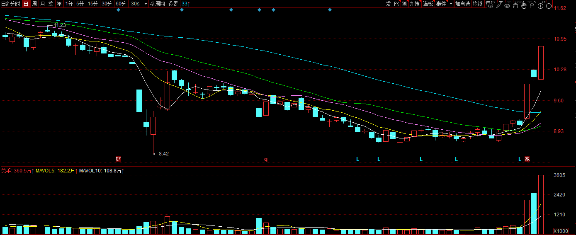
Task: Click the MAVOL10: 108.8万 indicator label
Action: (x=102, y=170)
